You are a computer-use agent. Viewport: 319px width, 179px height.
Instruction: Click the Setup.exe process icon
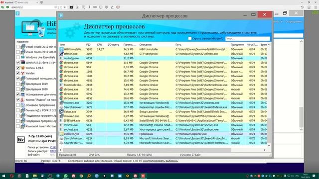[x=61, y=111]
